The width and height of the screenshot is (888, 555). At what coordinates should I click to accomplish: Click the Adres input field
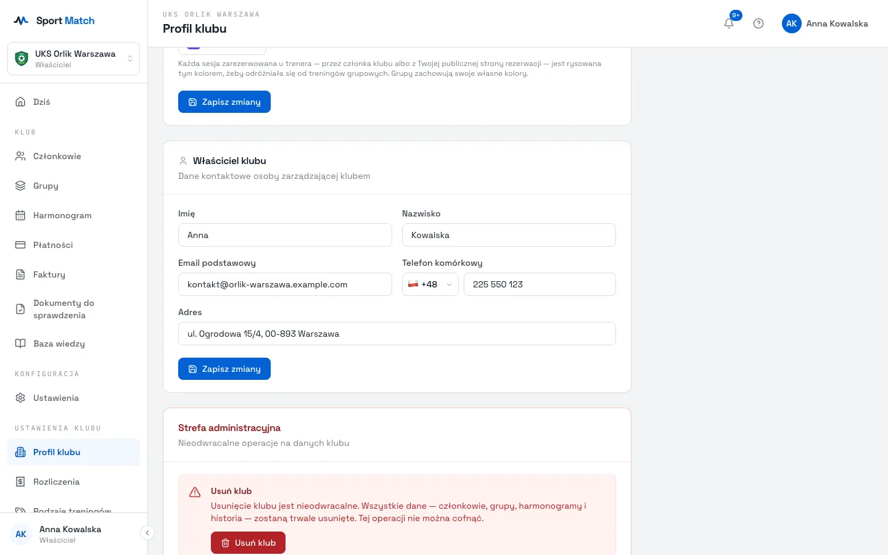tap(397, 334)
